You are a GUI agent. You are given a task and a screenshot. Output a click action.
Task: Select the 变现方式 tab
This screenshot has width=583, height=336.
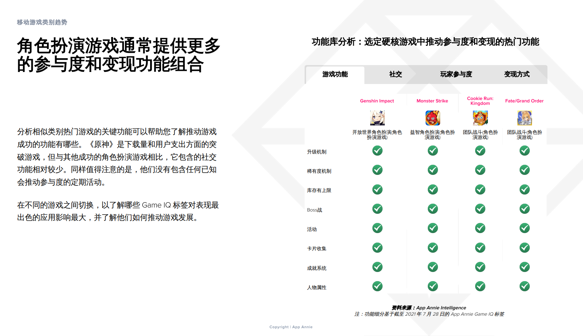point(517,75)
